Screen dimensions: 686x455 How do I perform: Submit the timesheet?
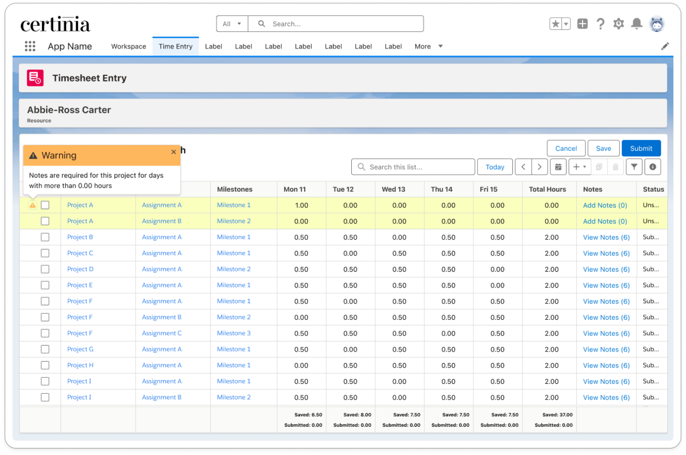tap(641, 148)
